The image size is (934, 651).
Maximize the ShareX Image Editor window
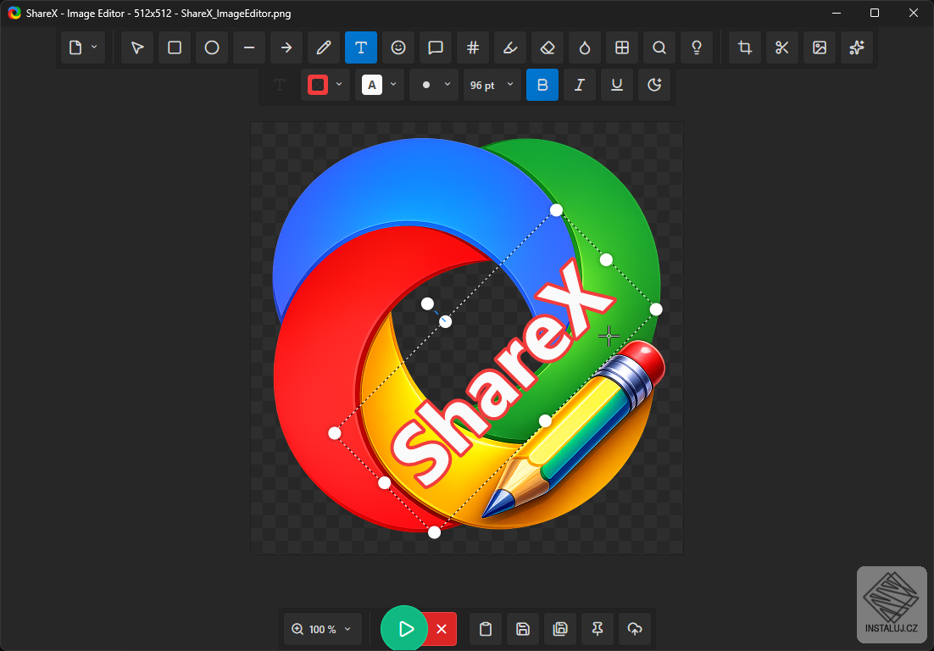point(875,13)
